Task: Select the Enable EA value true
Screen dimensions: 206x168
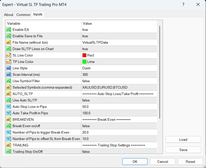Action: (85, 30)
